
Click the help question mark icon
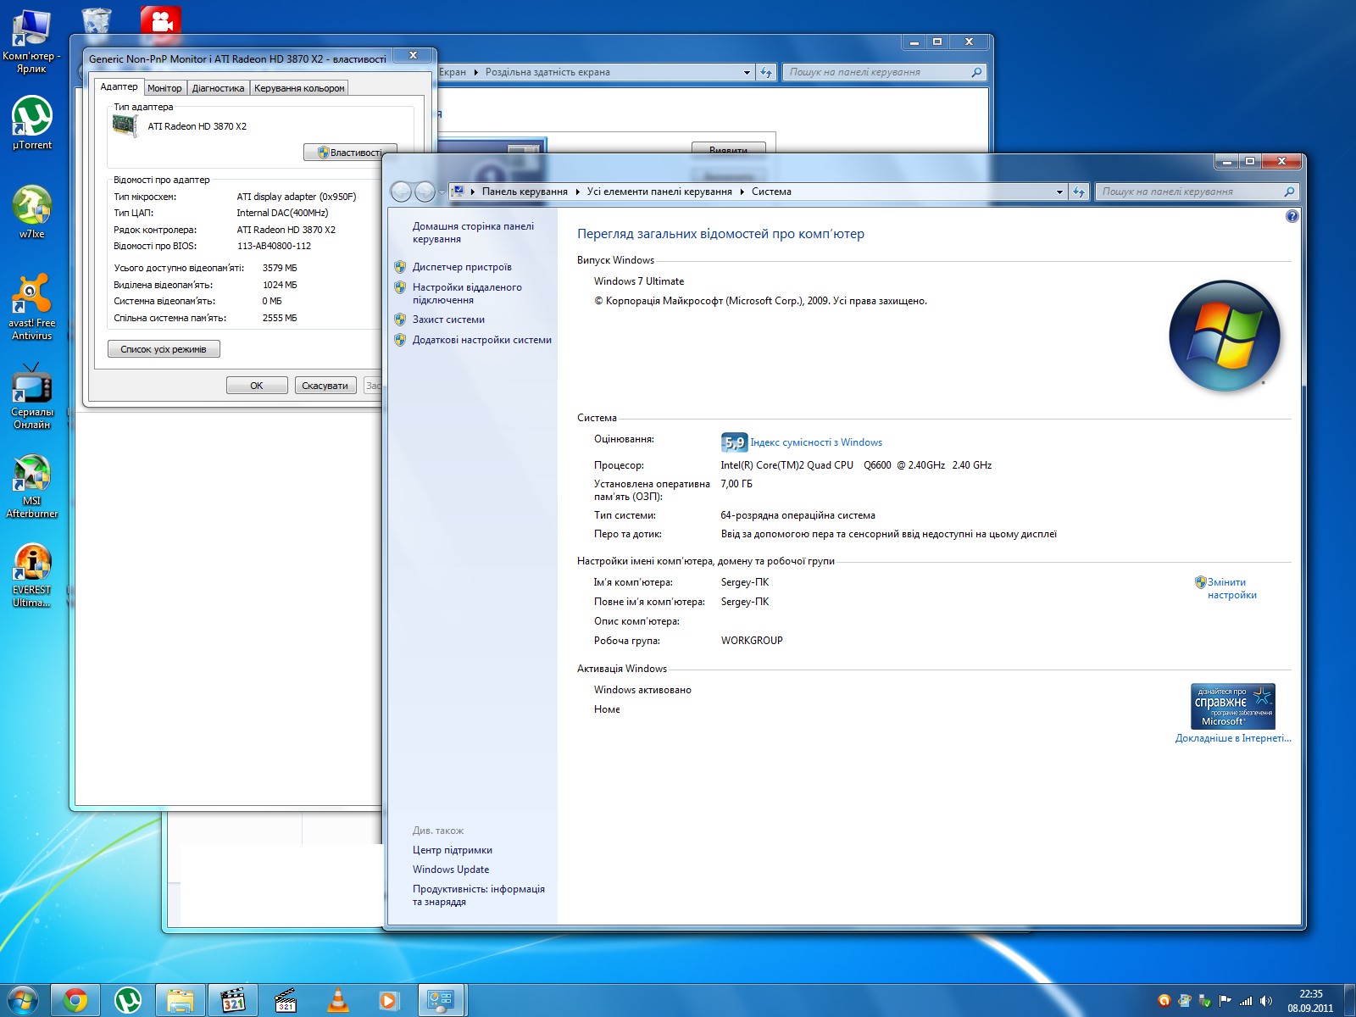[1292, 216]
